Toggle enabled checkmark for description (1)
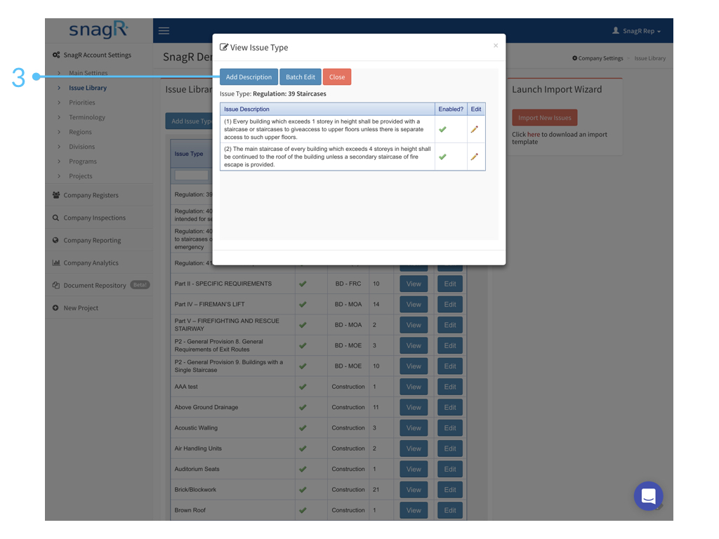This screenshot has height=539, width=719. [x=442, y=129]
